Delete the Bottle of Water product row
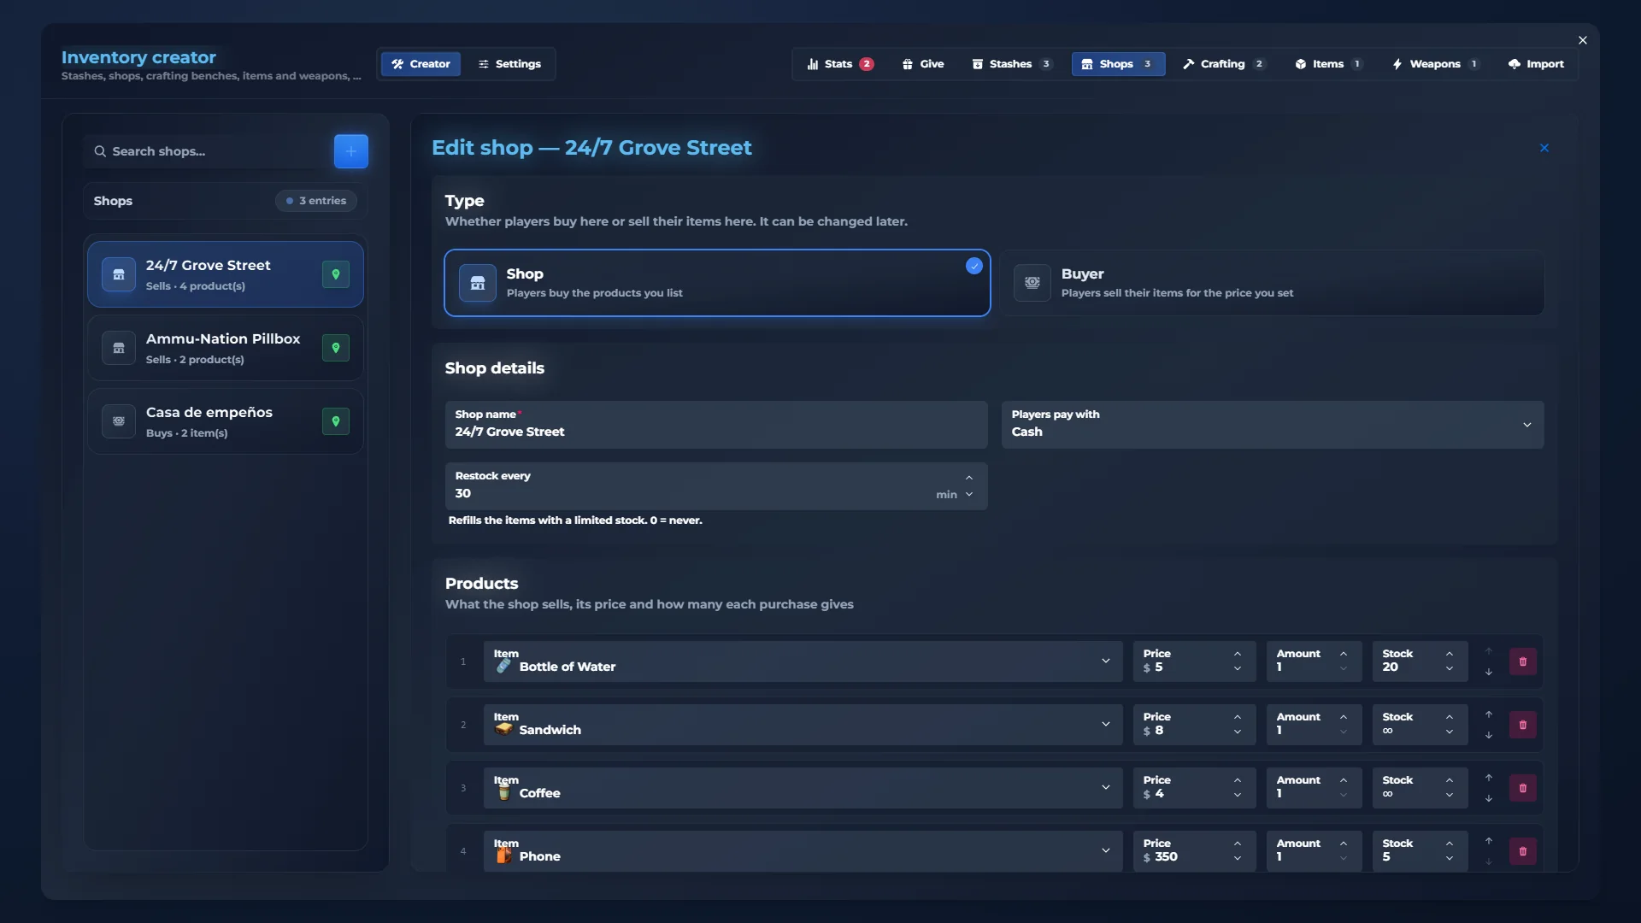 click(x=1522, y=661)
